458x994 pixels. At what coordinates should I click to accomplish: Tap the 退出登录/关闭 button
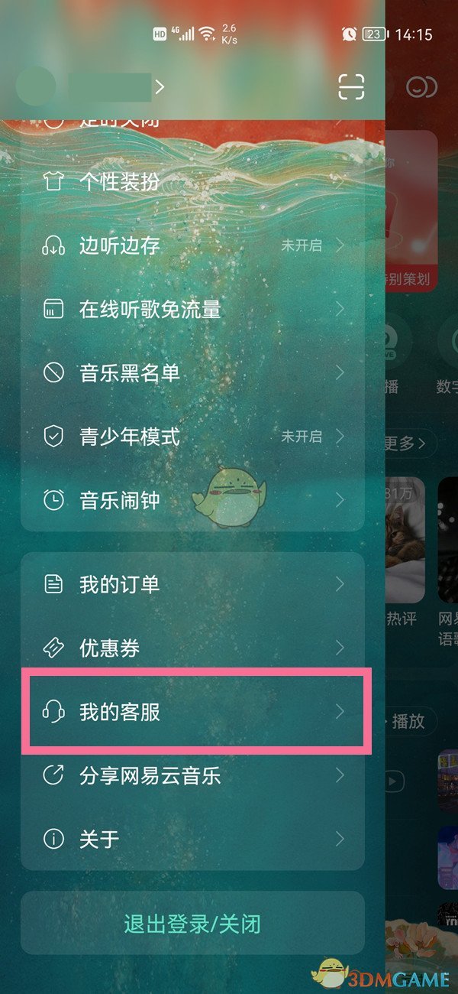(x=192, y=924)
